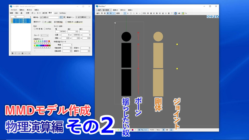Click the yellow grid icon in PmxView toolbar
The height and width of the screenshot is (140, 249).
(183, 13)
